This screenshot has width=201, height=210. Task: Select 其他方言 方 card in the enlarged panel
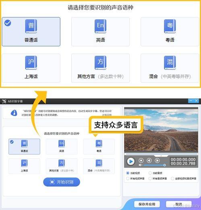point(100,68)
